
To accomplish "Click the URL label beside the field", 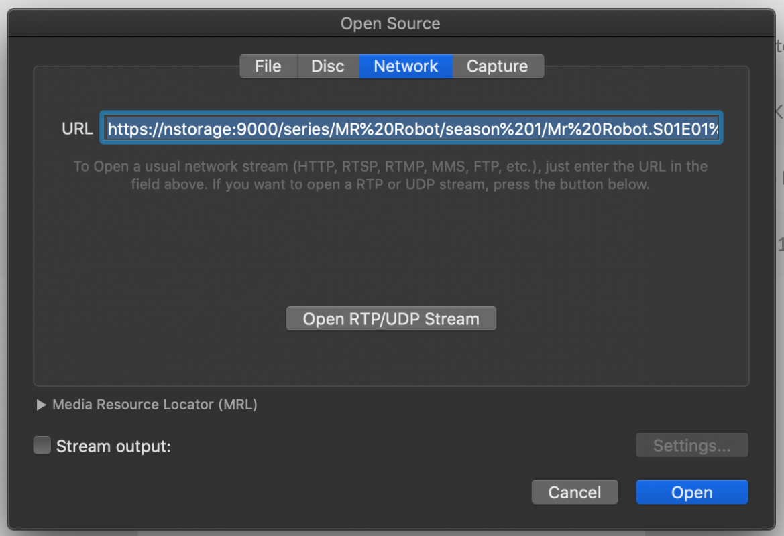I will 77,129.
